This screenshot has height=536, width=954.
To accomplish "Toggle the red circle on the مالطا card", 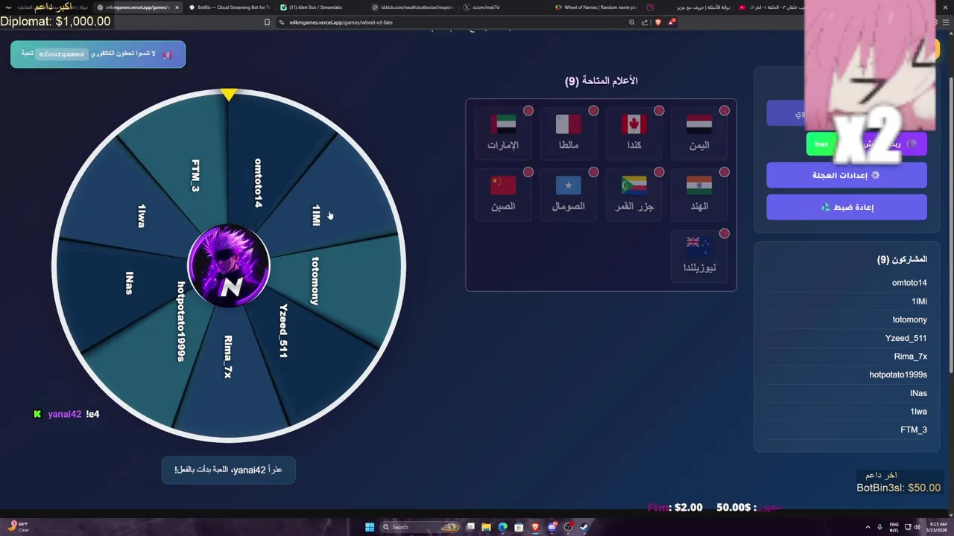I will pyautogui.click(x=593, y=111).
